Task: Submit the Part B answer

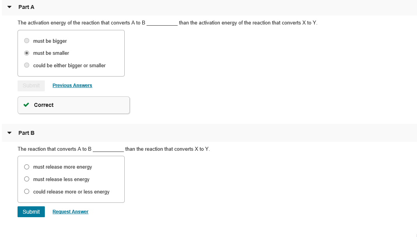Action: tap(31, 211)
